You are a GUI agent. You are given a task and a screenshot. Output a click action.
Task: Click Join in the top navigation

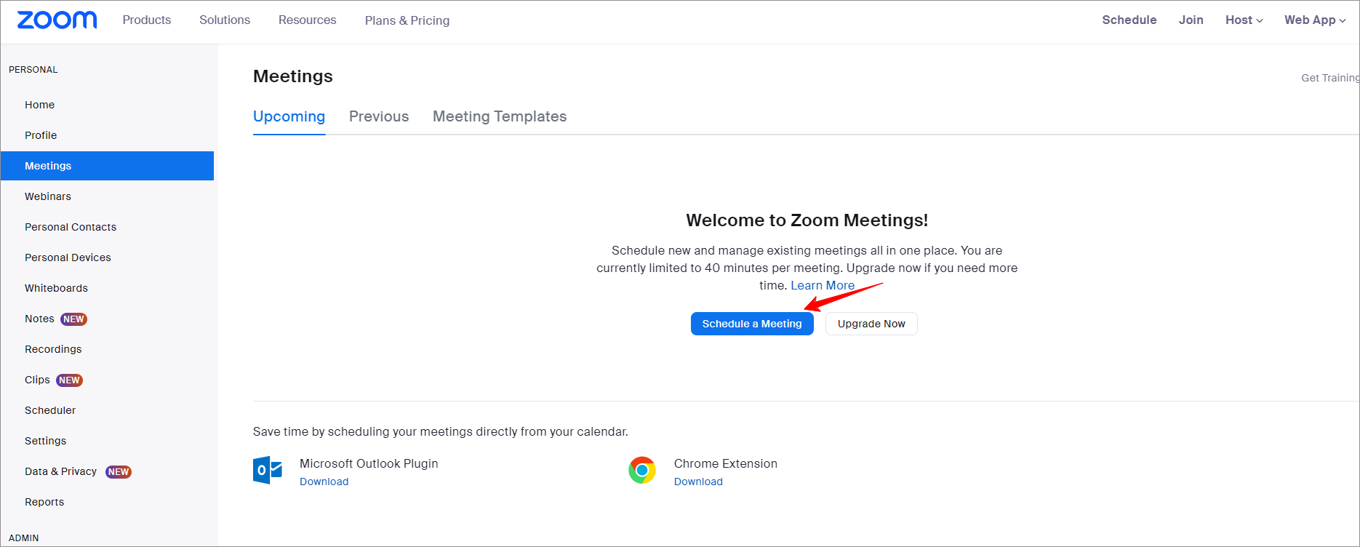[x=1191, y=20]
